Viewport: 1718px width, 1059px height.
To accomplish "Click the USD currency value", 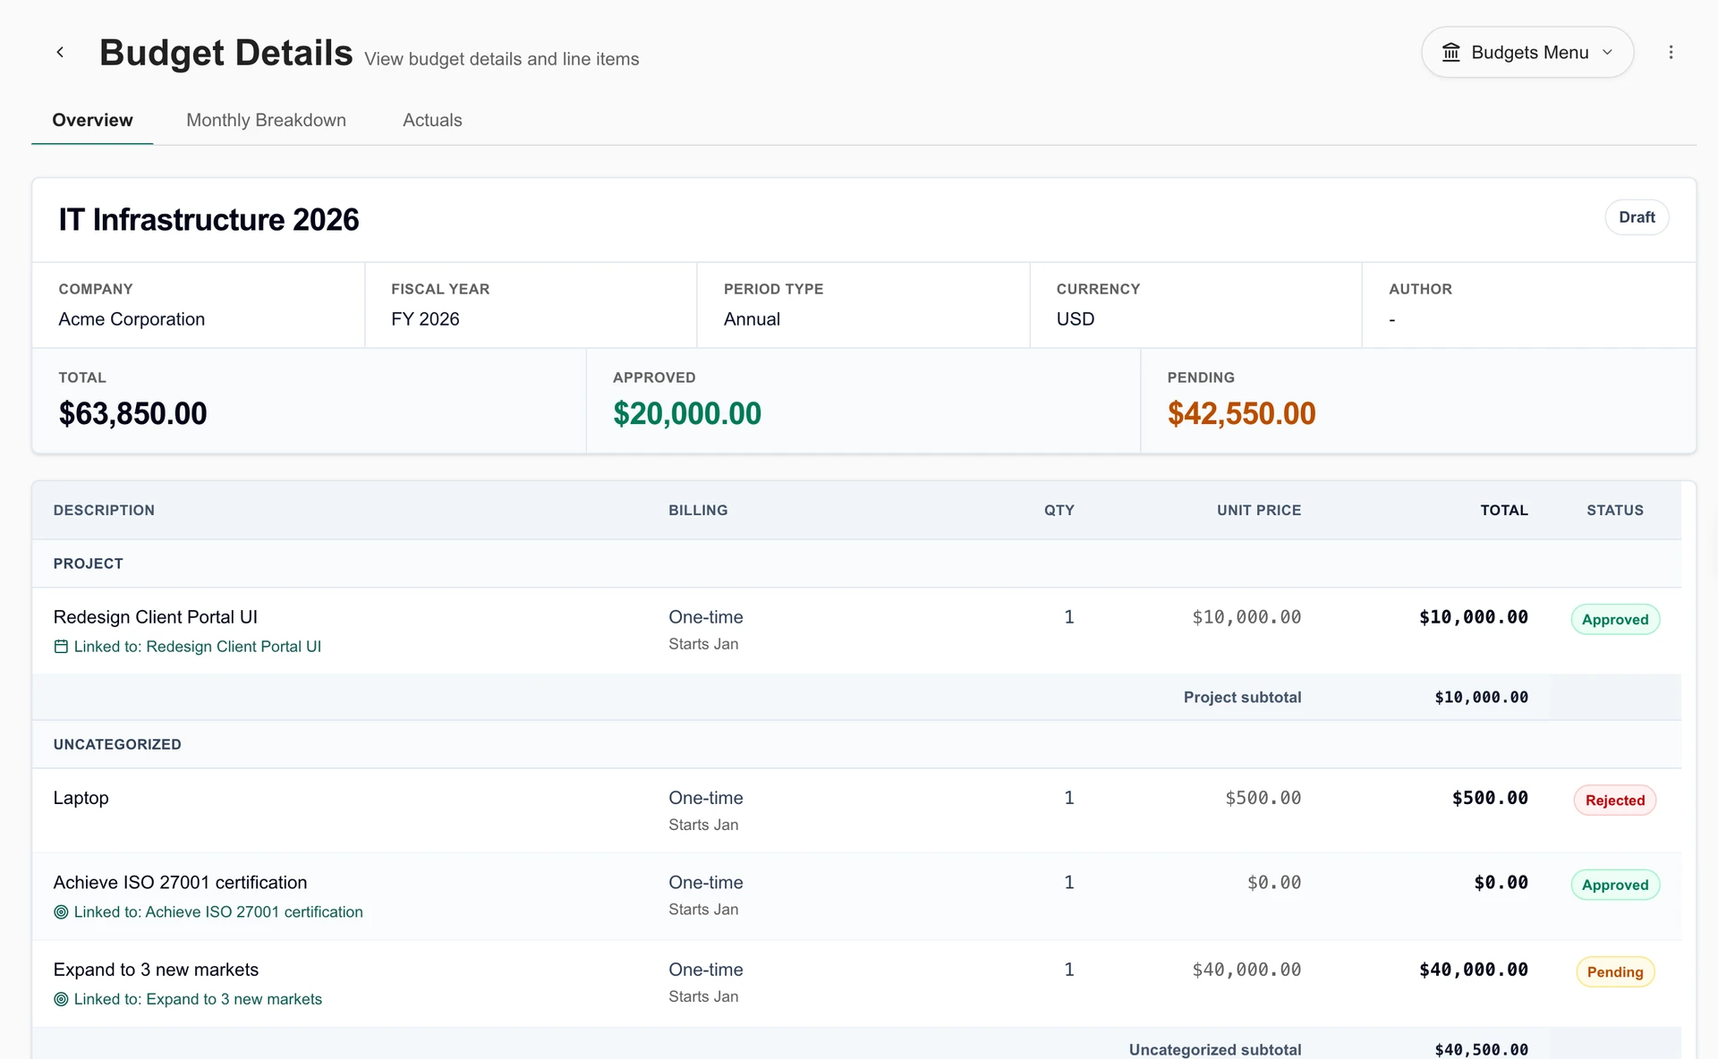I will [x=1076, y=319].
